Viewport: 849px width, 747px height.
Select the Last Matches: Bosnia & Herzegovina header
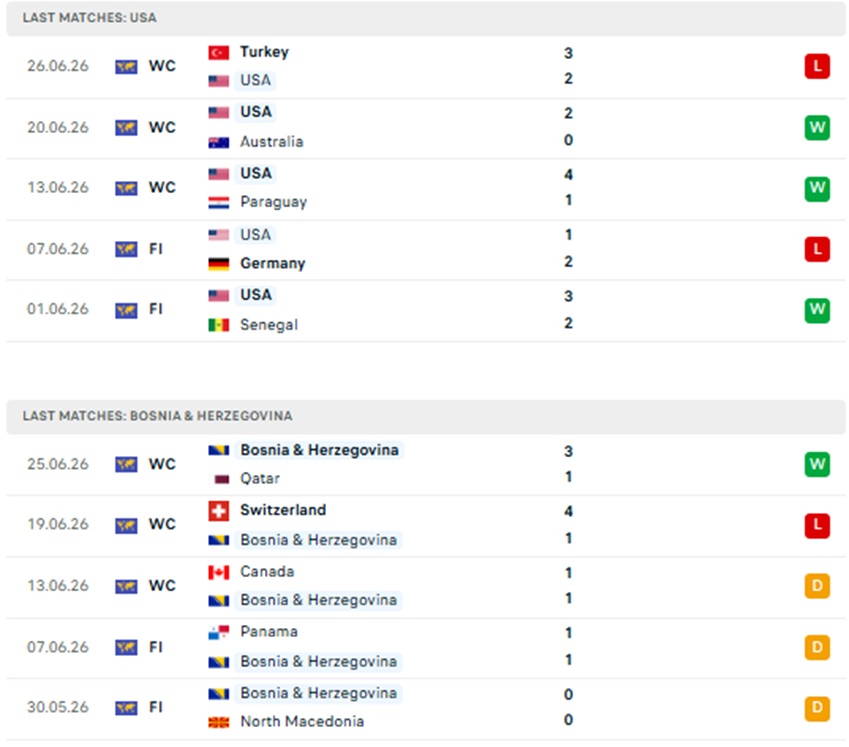[425, 416]
